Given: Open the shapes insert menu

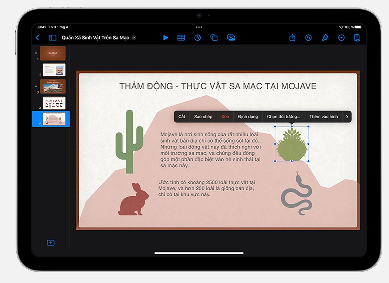Looking at the screenshot, I should [x=214, y=38].
